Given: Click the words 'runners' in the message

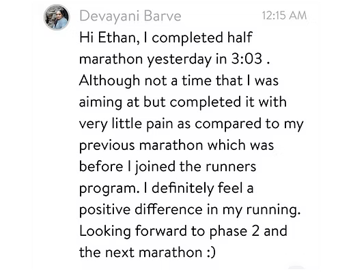Looking at the screenshot, I should coord(231,167).
